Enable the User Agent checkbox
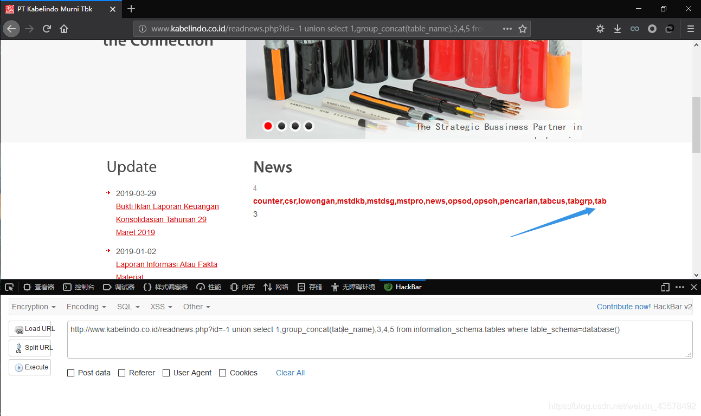 coord(166,373)
